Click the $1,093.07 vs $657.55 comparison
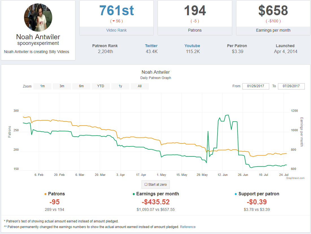The image size is (311, 234). [156, 209]
